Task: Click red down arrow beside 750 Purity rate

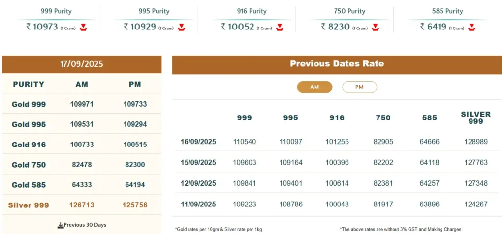Action: 376,27
